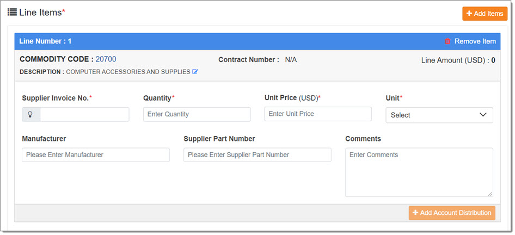The height and width of the screenshot is (235, 515).
Task: Click the Manufacturer input field
Action: point(96,154)
